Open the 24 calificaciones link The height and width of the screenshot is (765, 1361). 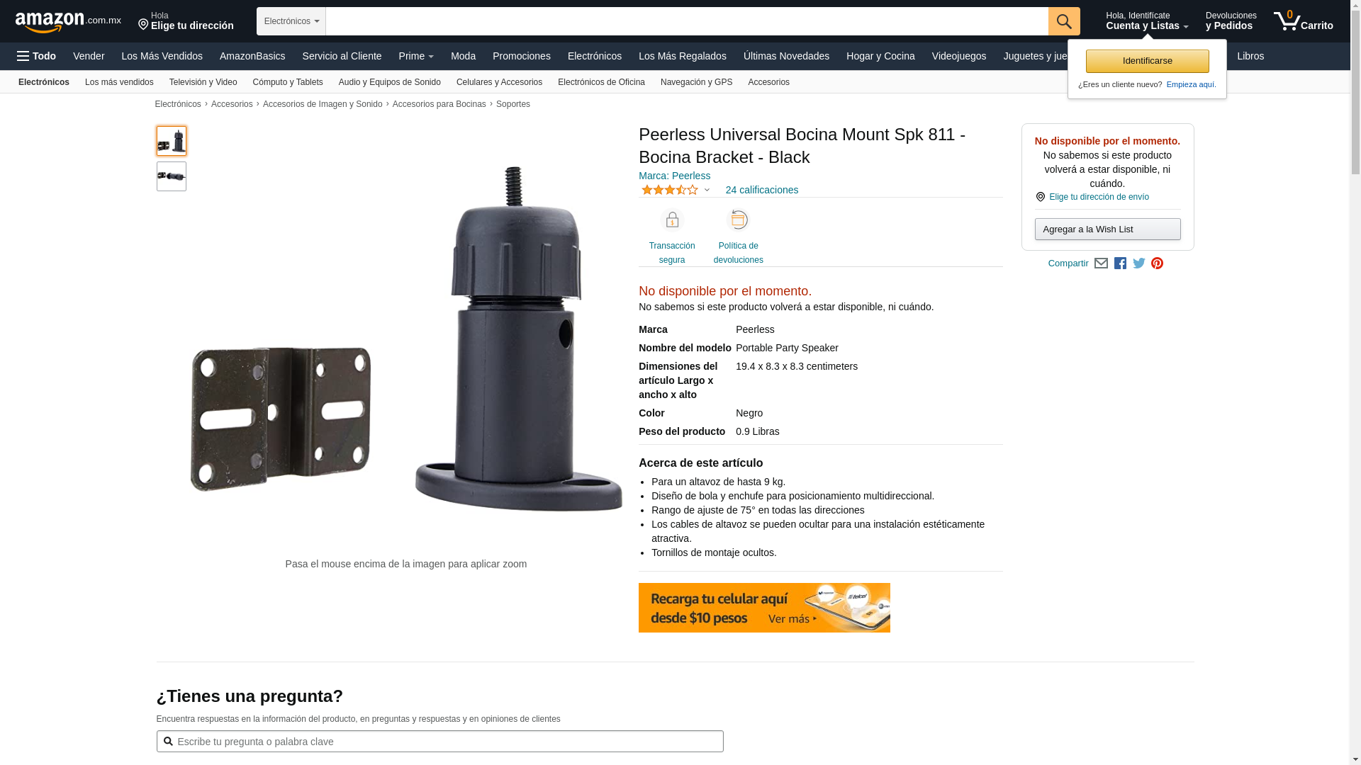point(761,190)
